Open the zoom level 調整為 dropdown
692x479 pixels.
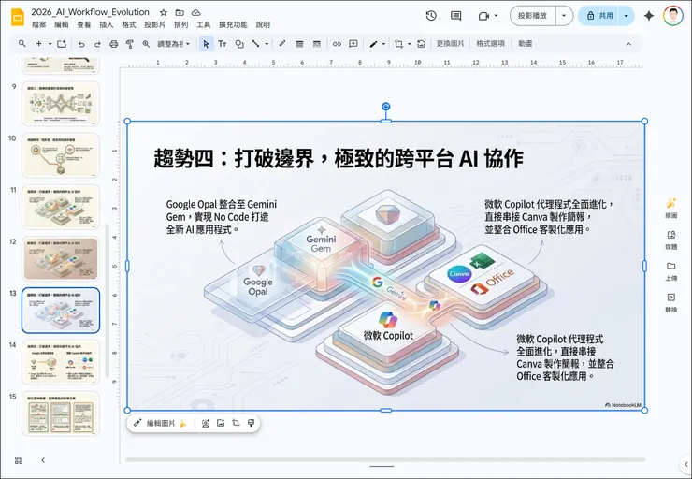(173, 44)
